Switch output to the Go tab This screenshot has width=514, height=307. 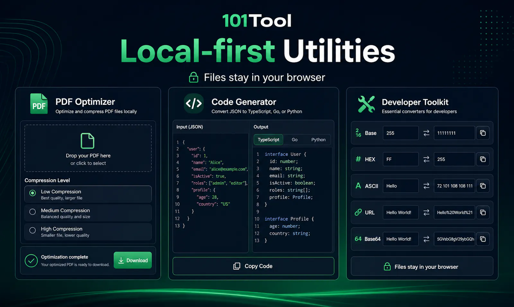pos(295,140)
